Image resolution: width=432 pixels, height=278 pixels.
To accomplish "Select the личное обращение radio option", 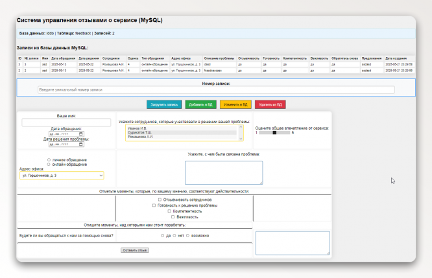I will [49, 159].
